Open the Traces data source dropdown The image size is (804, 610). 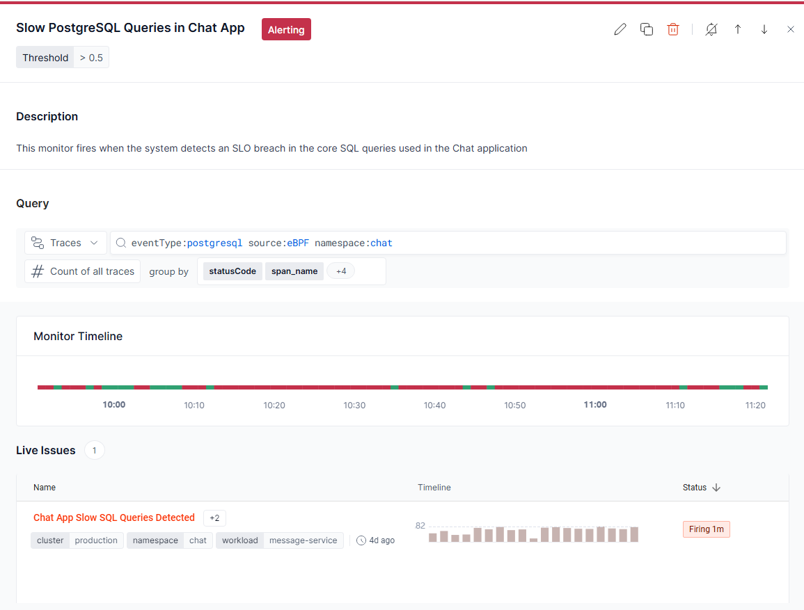(x=66, y=243)
